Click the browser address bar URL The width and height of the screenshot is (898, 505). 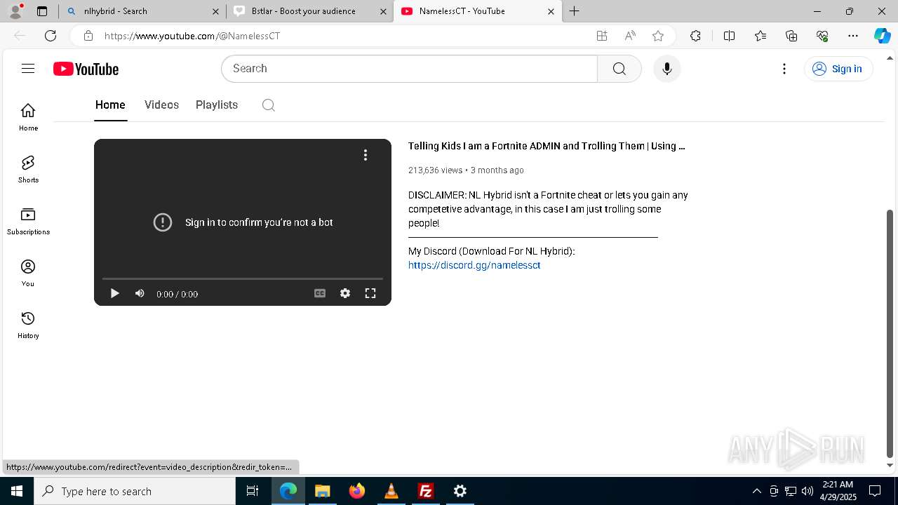(x=192, y=36)
